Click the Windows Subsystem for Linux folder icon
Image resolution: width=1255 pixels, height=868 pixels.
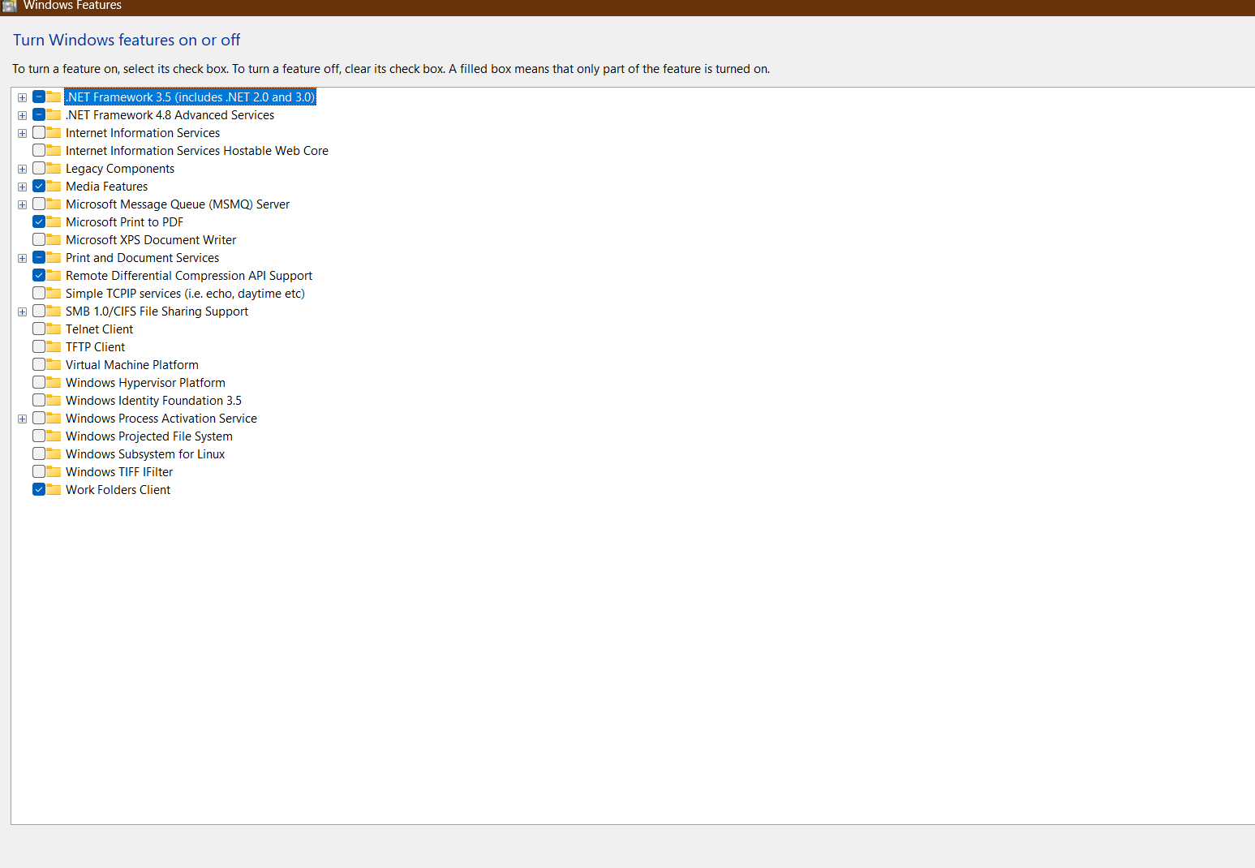[x=54, y=453]
